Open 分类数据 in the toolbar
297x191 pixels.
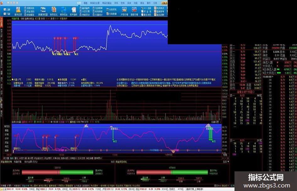111,14
